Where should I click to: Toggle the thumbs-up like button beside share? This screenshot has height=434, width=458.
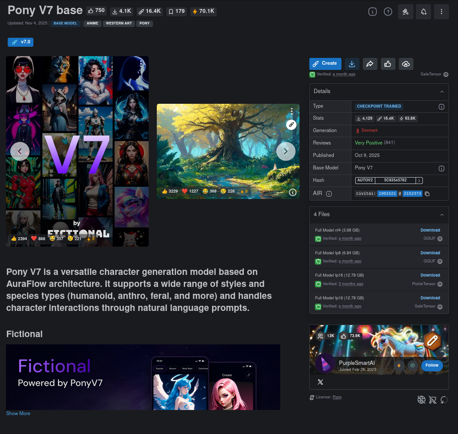pos(388,64)
